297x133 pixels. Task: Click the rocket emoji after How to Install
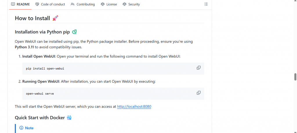point(55,18)
